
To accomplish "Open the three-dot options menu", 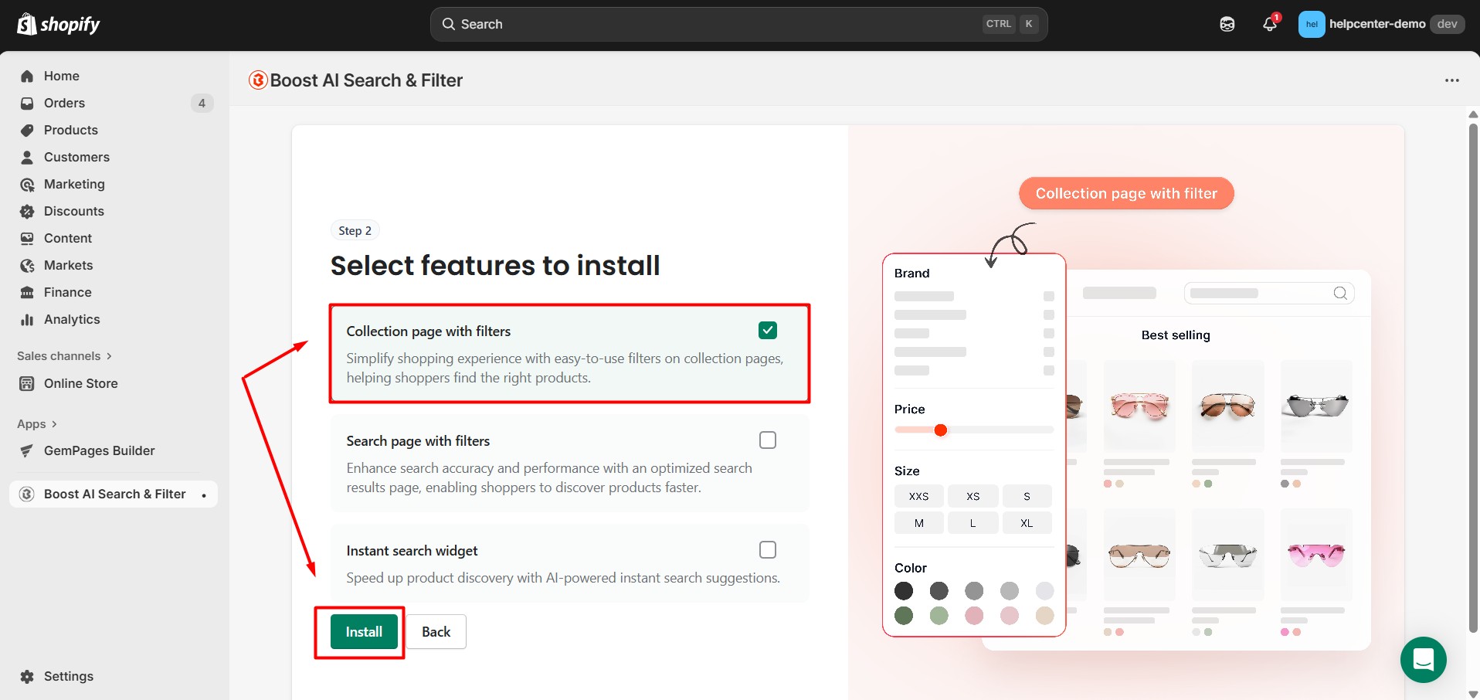I will [x=1452, y=80].
